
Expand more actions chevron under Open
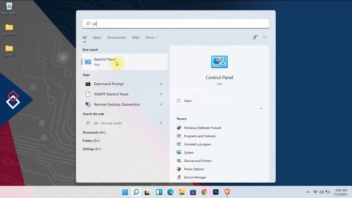point(261,109)
